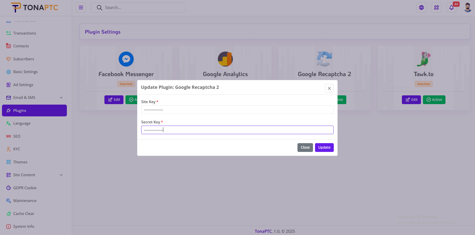Click the Subscribers sidebar icon

click(x=9, y=59)
